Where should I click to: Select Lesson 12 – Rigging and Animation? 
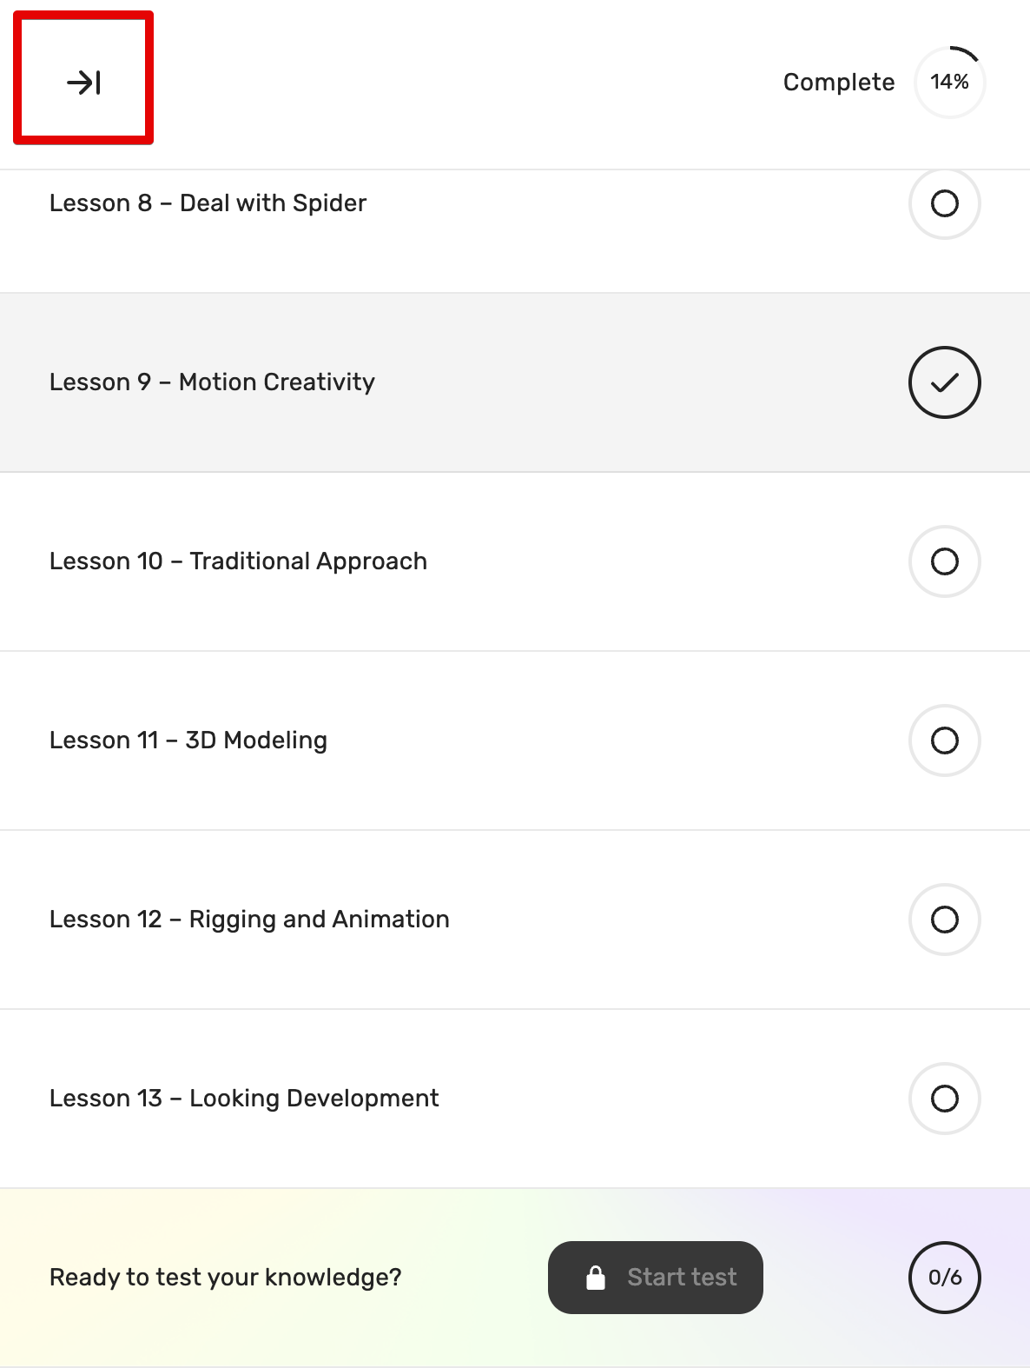coord(249,920)
